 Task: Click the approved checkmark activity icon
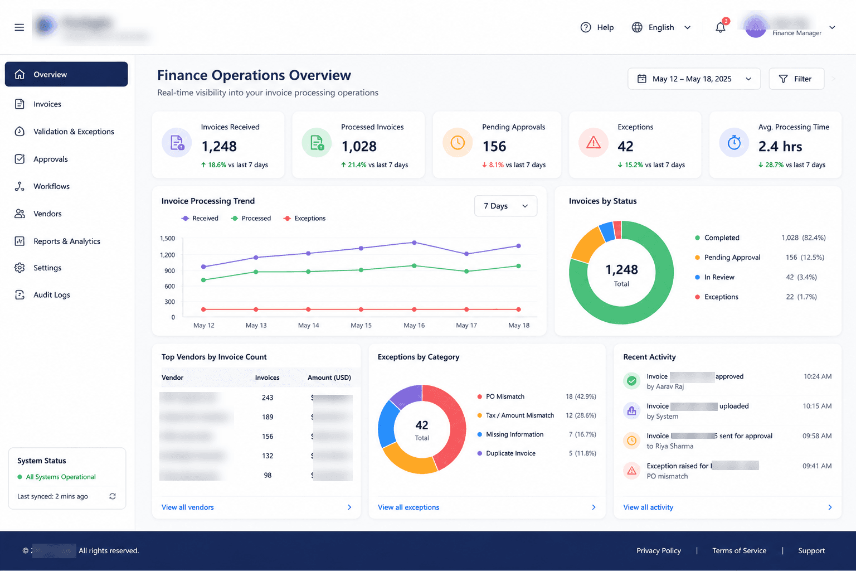click(x=632, y=381)
